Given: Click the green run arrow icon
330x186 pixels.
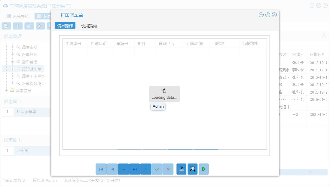Looking at the screenshot, I should [x=203, y=169].
